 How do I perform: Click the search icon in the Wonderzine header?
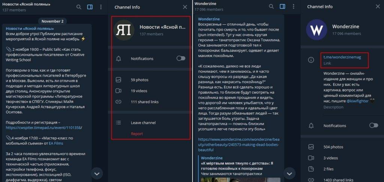271,6
